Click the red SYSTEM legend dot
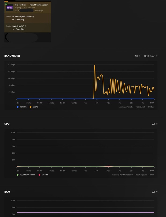This screenshot has height=217, width=166. point(39,175)
